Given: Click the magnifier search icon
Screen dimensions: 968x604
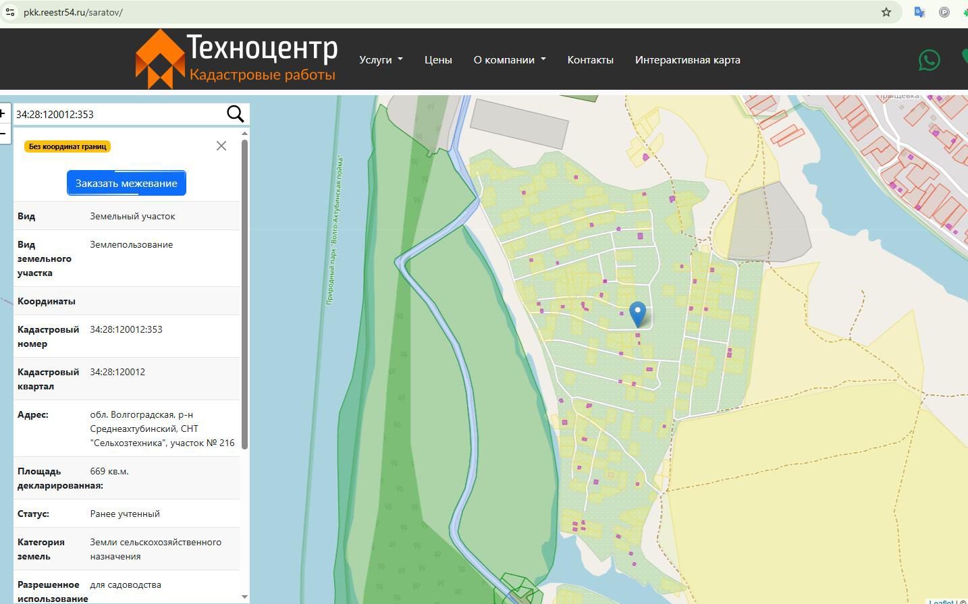Looking at the screenshot, I should click(235, 114).
